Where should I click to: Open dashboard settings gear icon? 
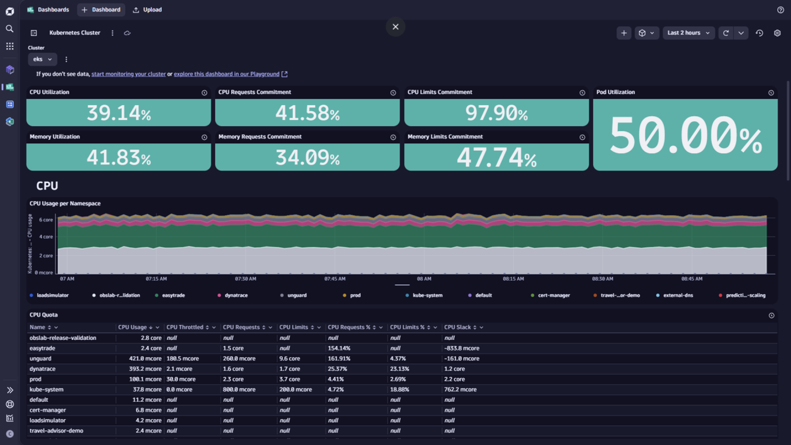[777, 33]
